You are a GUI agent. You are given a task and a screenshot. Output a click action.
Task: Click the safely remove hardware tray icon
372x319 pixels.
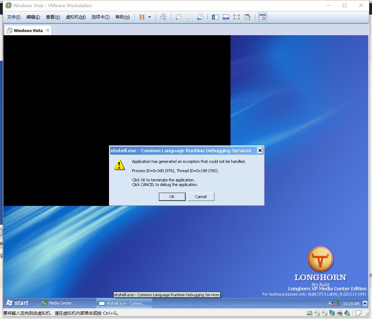[x=337, y=303]
